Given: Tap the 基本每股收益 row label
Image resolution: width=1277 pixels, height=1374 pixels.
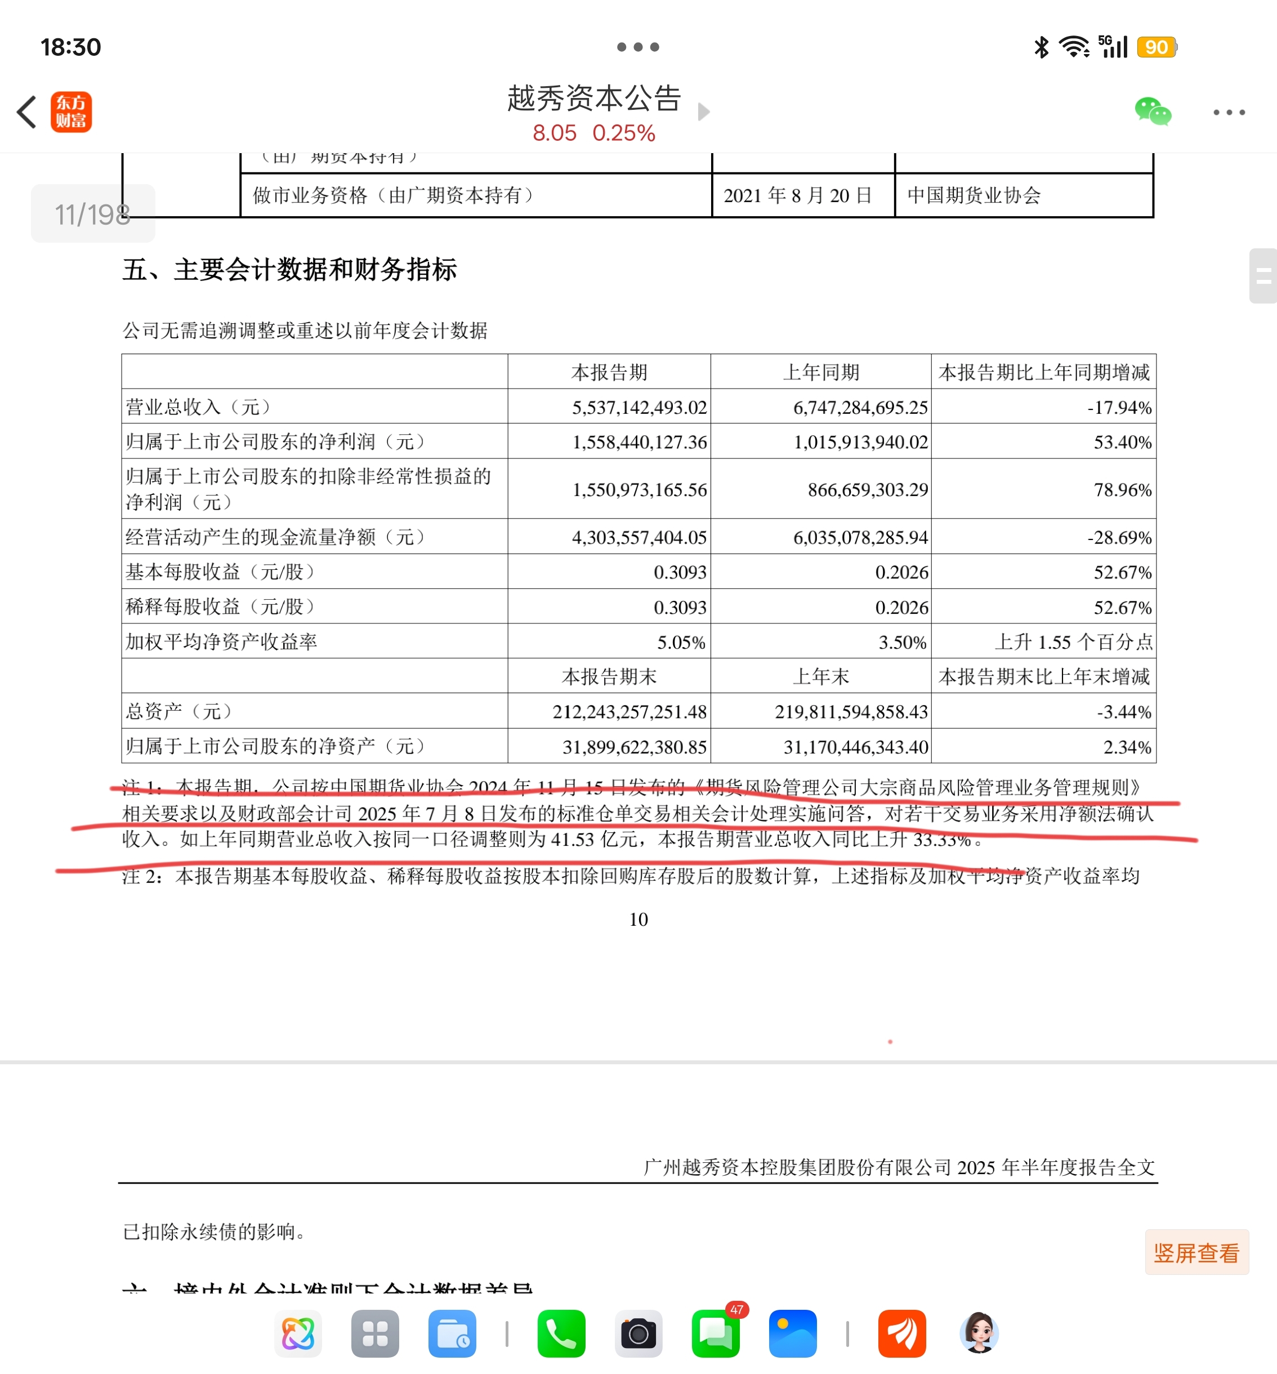Looking at the screenshot, I should 220,572.
